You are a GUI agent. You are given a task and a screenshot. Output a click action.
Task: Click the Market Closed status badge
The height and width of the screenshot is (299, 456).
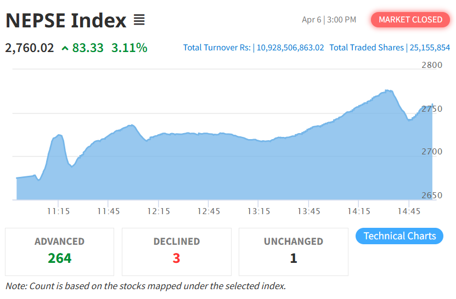(x=410, y=20)
